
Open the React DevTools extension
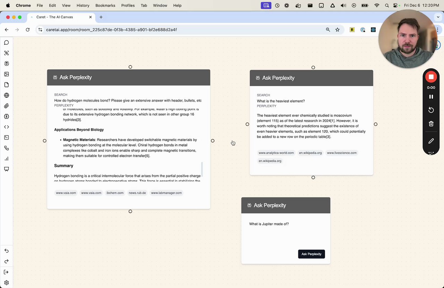pyautogui.click(x=373, y=30)
